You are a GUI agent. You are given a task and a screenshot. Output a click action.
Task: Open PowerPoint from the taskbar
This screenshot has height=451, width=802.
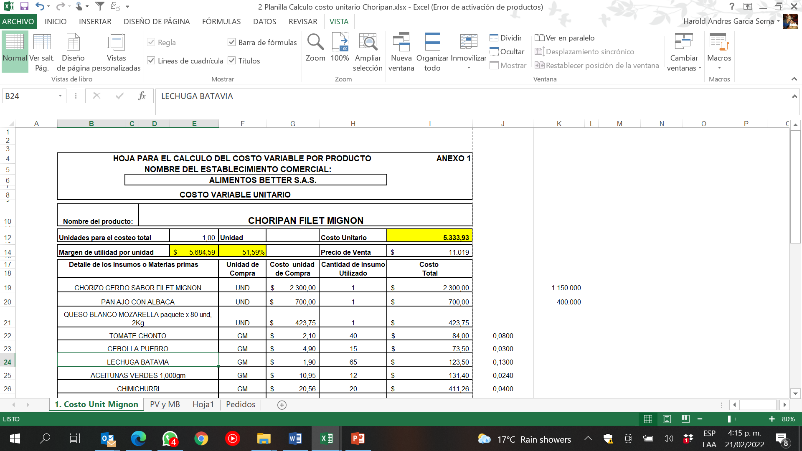[358, 438]
